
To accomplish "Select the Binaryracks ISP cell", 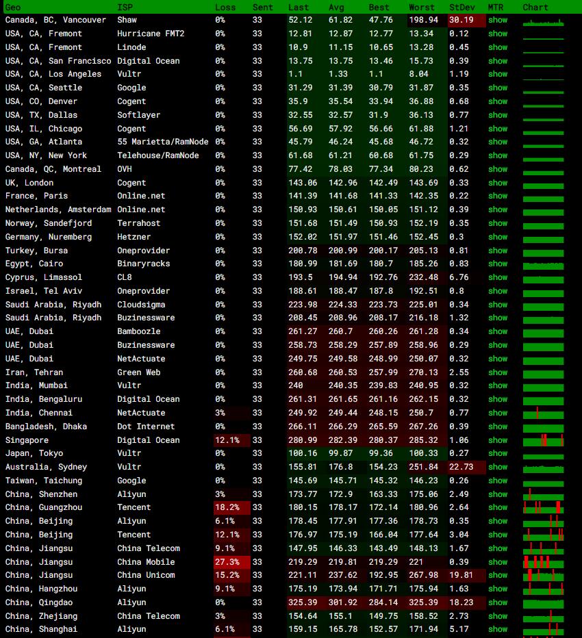I will 143,264.
